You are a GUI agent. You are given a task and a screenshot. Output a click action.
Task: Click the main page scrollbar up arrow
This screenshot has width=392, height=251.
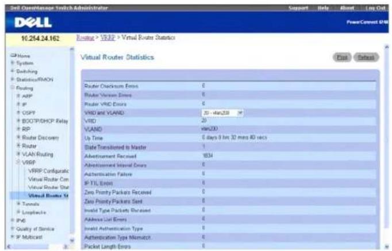point(387,47)
